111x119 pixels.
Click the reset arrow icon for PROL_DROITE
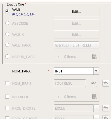(106, 108)
